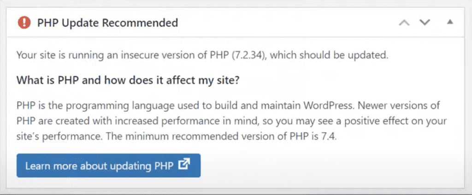Click blank area right of the button

click(331, 165)
